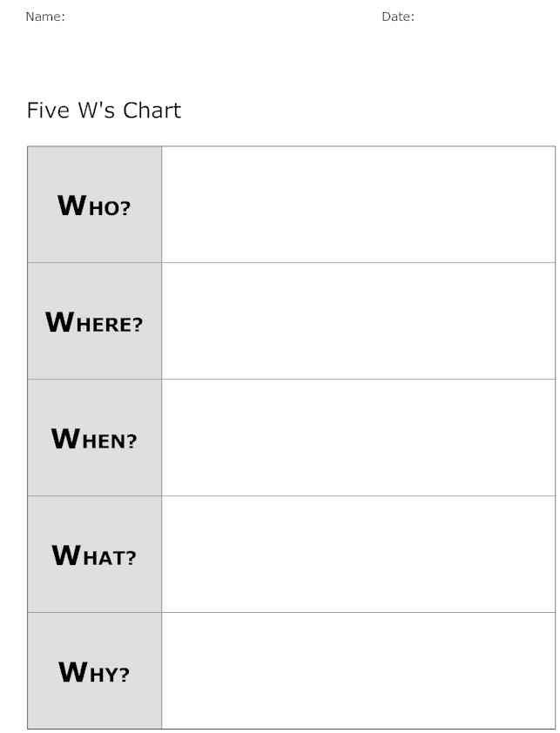Click the Name: label

pyautogui.click(x=45, y=17)
